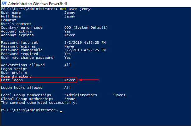Click the "Account active" Yes value
Image resolution: width=191 pixels, height=126 pixels.
tap(67, 31)
